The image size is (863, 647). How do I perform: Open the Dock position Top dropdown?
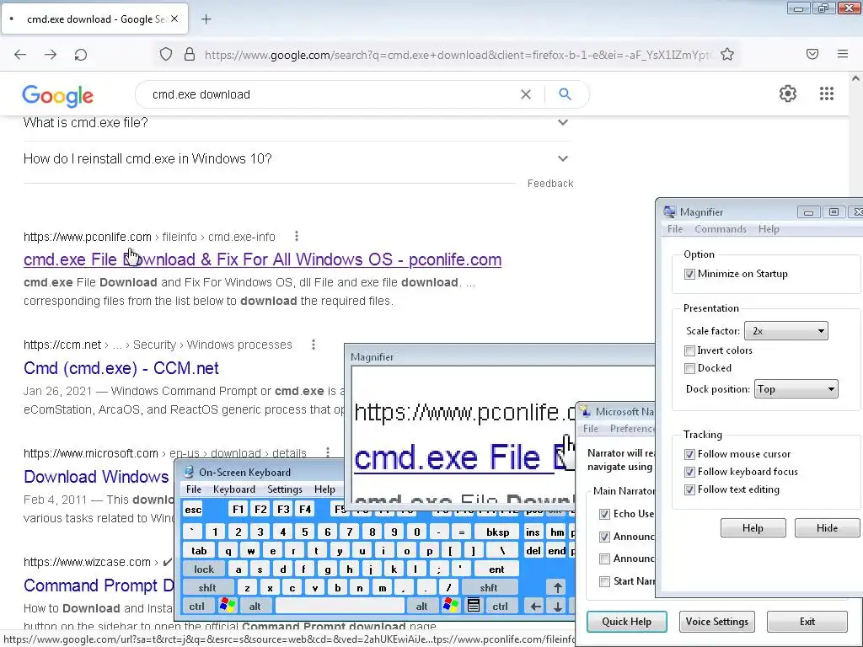(796, 389)
